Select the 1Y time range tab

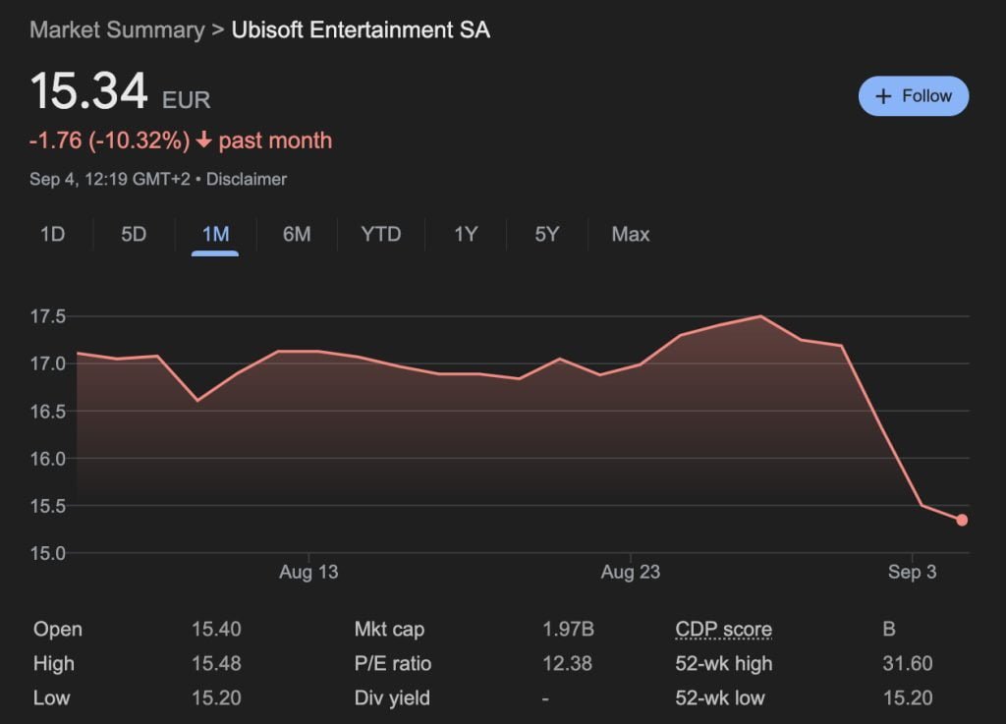(466, 234)
